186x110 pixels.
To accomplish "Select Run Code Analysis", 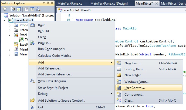I will pyautogui.click(x=72, y=49).
